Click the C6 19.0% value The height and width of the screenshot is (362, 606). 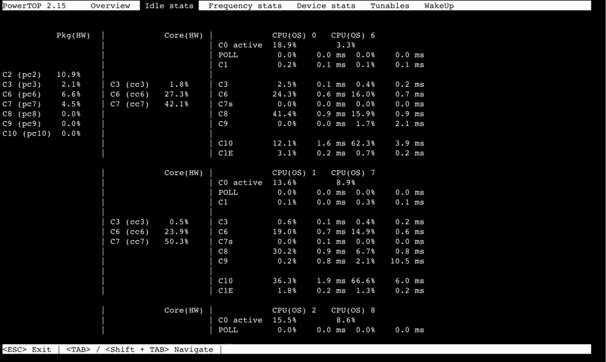click(x=284, y=232)
